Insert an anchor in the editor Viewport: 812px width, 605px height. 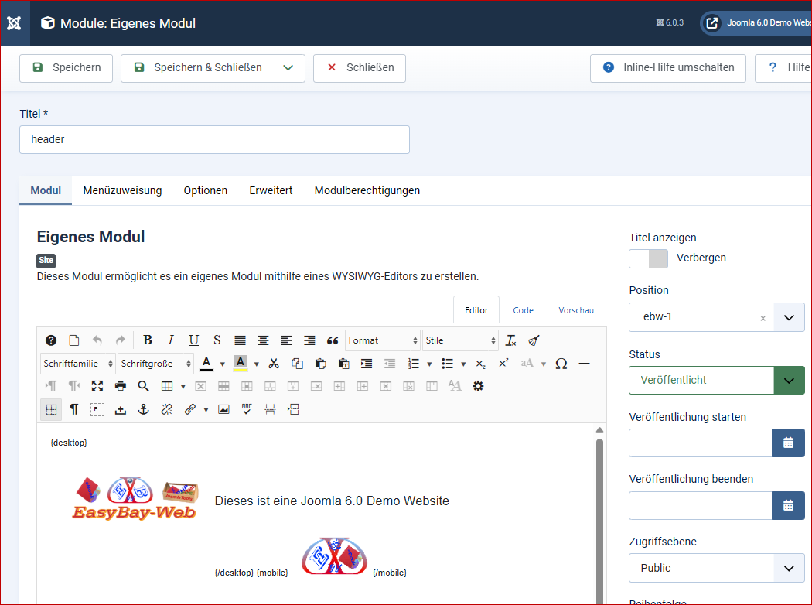[x=144, y=409]
